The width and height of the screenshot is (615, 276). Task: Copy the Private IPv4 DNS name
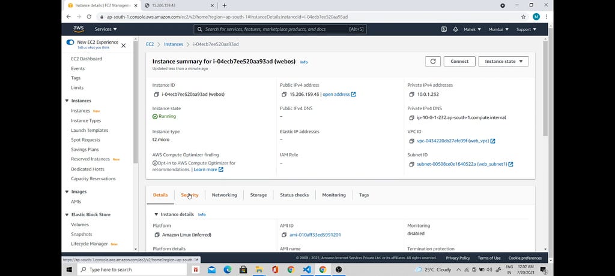(411, 118)
